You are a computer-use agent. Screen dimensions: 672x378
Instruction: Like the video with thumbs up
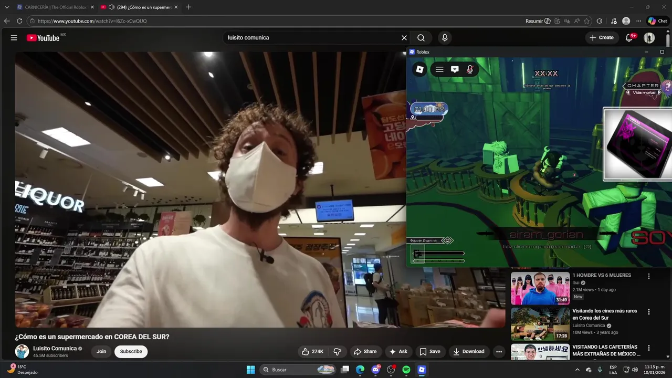point(313,352)
